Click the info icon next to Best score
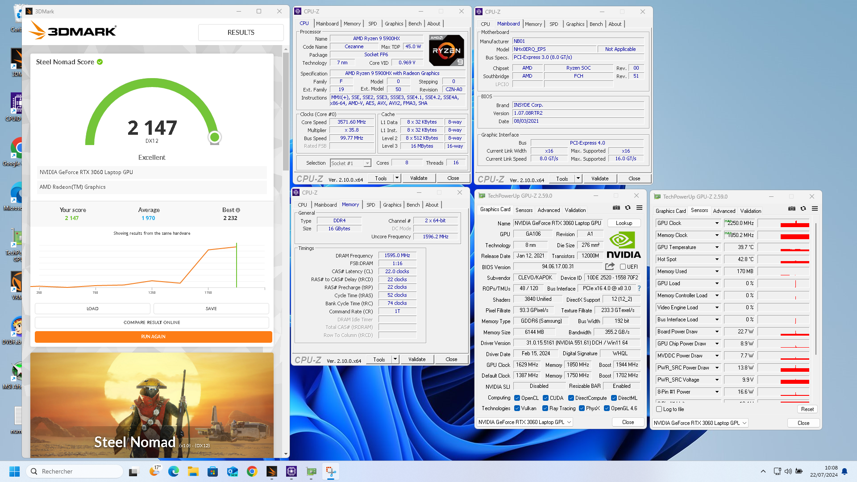The height and width of the screenshot is (482, 857). [x=238, y=210]
